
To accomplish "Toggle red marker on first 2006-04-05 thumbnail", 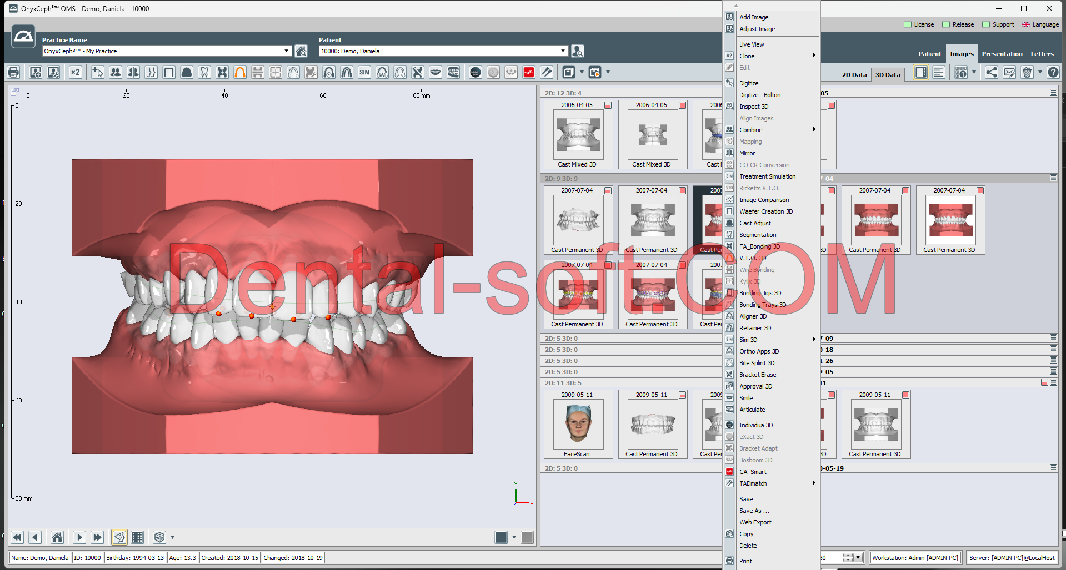I will tap(608, 105).
